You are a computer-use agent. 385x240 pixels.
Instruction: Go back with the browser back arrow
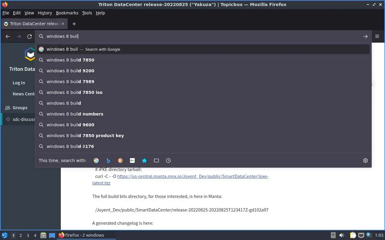click(8, 36)
